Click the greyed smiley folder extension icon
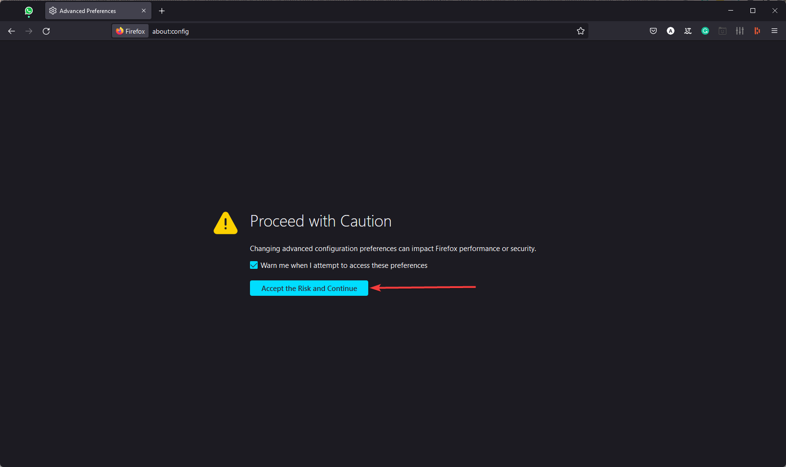 723,31
